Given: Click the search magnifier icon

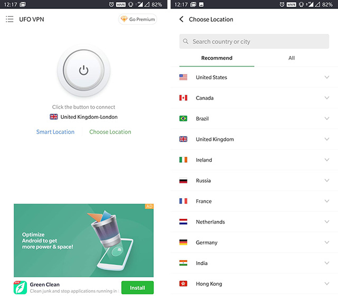Looking at the screenshot, I should point(185,41).
